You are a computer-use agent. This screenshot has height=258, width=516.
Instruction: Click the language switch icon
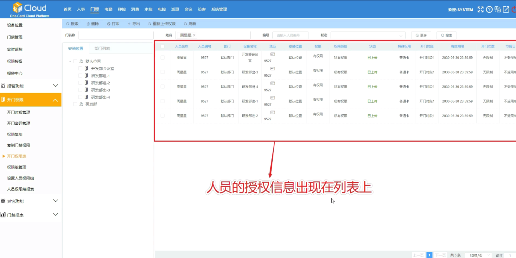coord(498,9)
